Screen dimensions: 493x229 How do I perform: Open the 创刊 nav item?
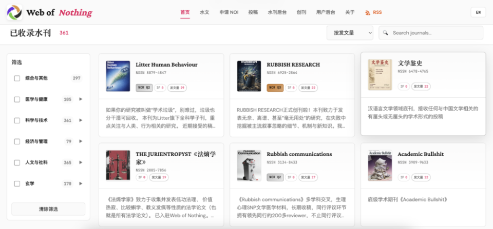pyautogui.click(x=301, y=12)
